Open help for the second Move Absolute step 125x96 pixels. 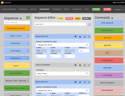click(x=75, y=82)
